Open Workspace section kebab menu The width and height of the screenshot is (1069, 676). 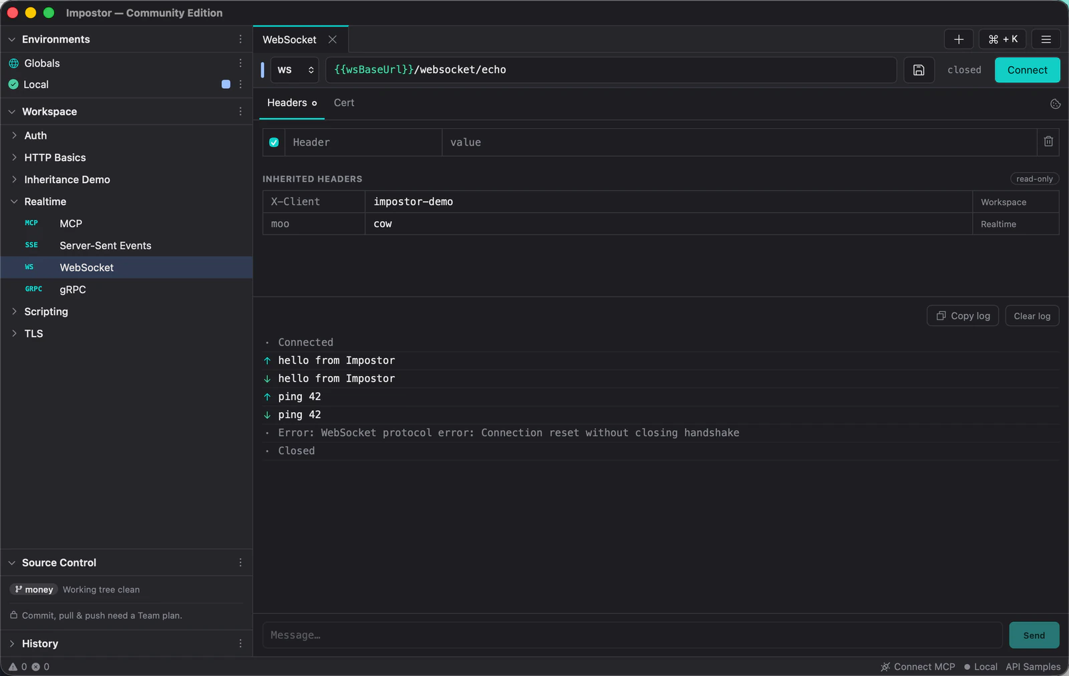[241, 112]
